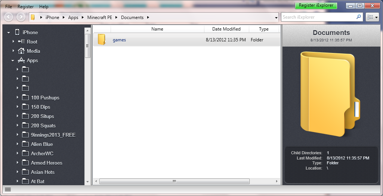Image resolution: width=383 pixels, height=196 pixels.
Task: Open the Help menu
Action: pos(44,7)
